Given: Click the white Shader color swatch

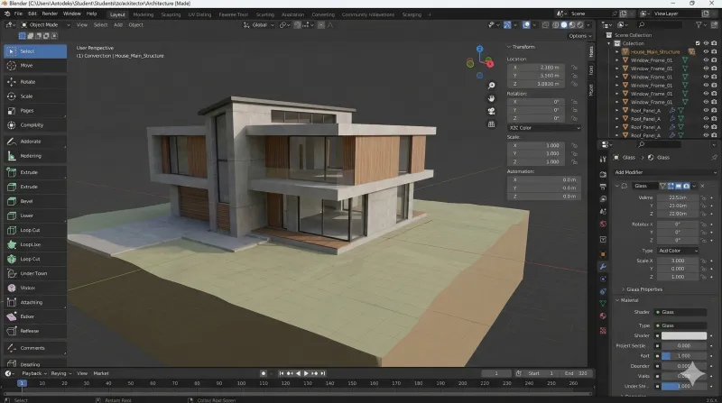Looking at the screenshot, I should point(684,335).
